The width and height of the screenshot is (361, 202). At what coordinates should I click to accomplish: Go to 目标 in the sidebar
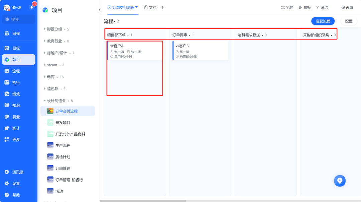pos(19,48)
